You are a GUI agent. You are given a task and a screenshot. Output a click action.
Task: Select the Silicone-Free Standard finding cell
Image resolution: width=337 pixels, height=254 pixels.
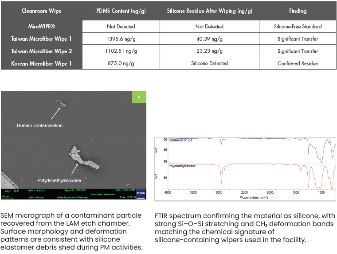pyautogui.click(x=298, y=27)
